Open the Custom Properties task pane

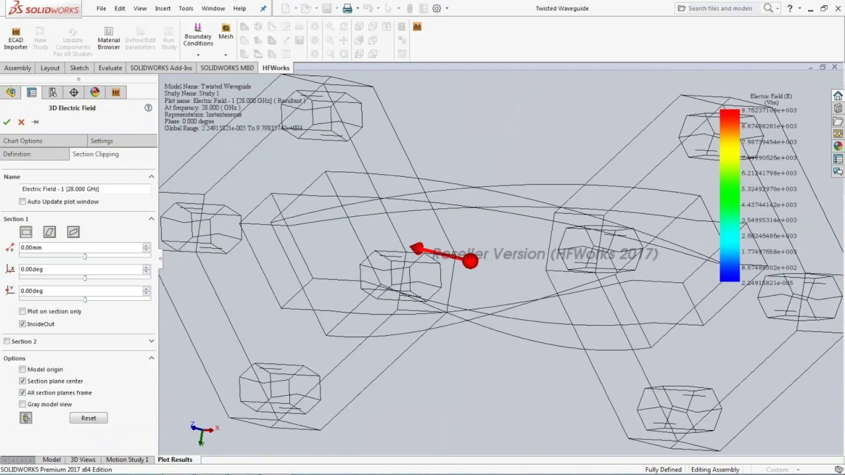(x=838, y=159)
